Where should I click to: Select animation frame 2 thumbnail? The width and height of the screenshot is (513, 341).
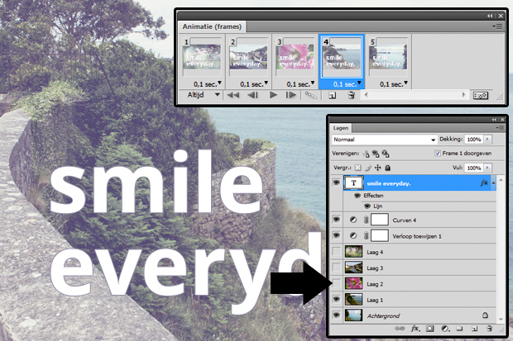[248, 57]
